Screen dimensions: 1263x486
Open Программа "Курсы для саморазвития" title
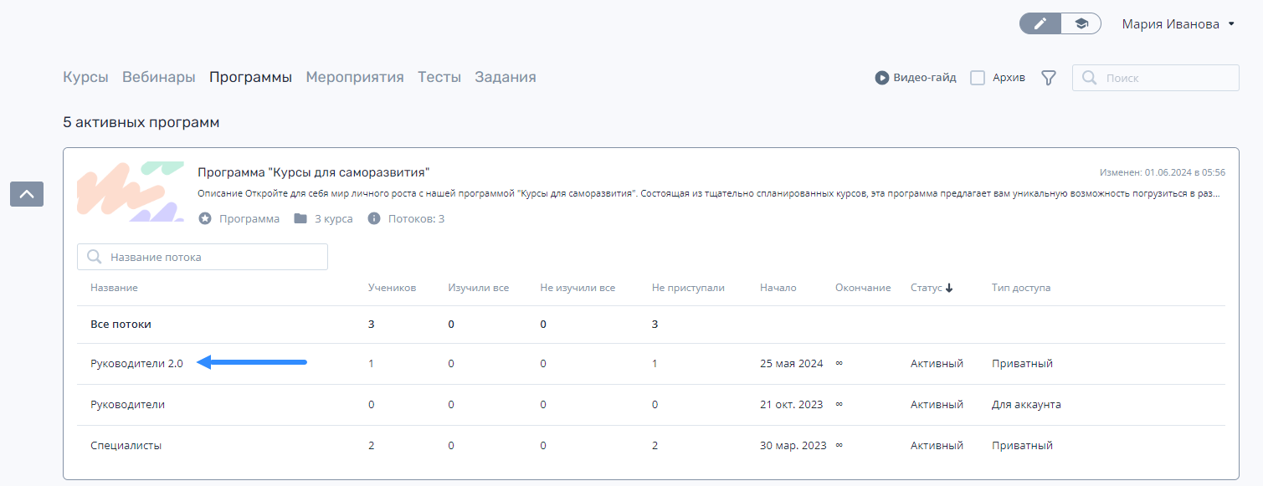[x=314, y=172]
